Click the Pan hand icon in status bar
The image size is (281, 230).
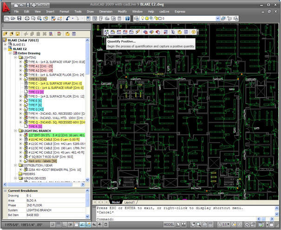pyautogui.click(x=193, y=224)
